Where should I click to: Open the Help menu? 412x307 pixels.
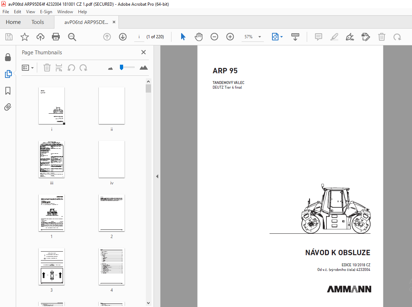pyautogui.click(x=82, y=12)
